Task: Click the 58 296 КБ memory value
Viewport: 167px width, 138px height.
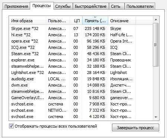Action: tap(96, 47)
